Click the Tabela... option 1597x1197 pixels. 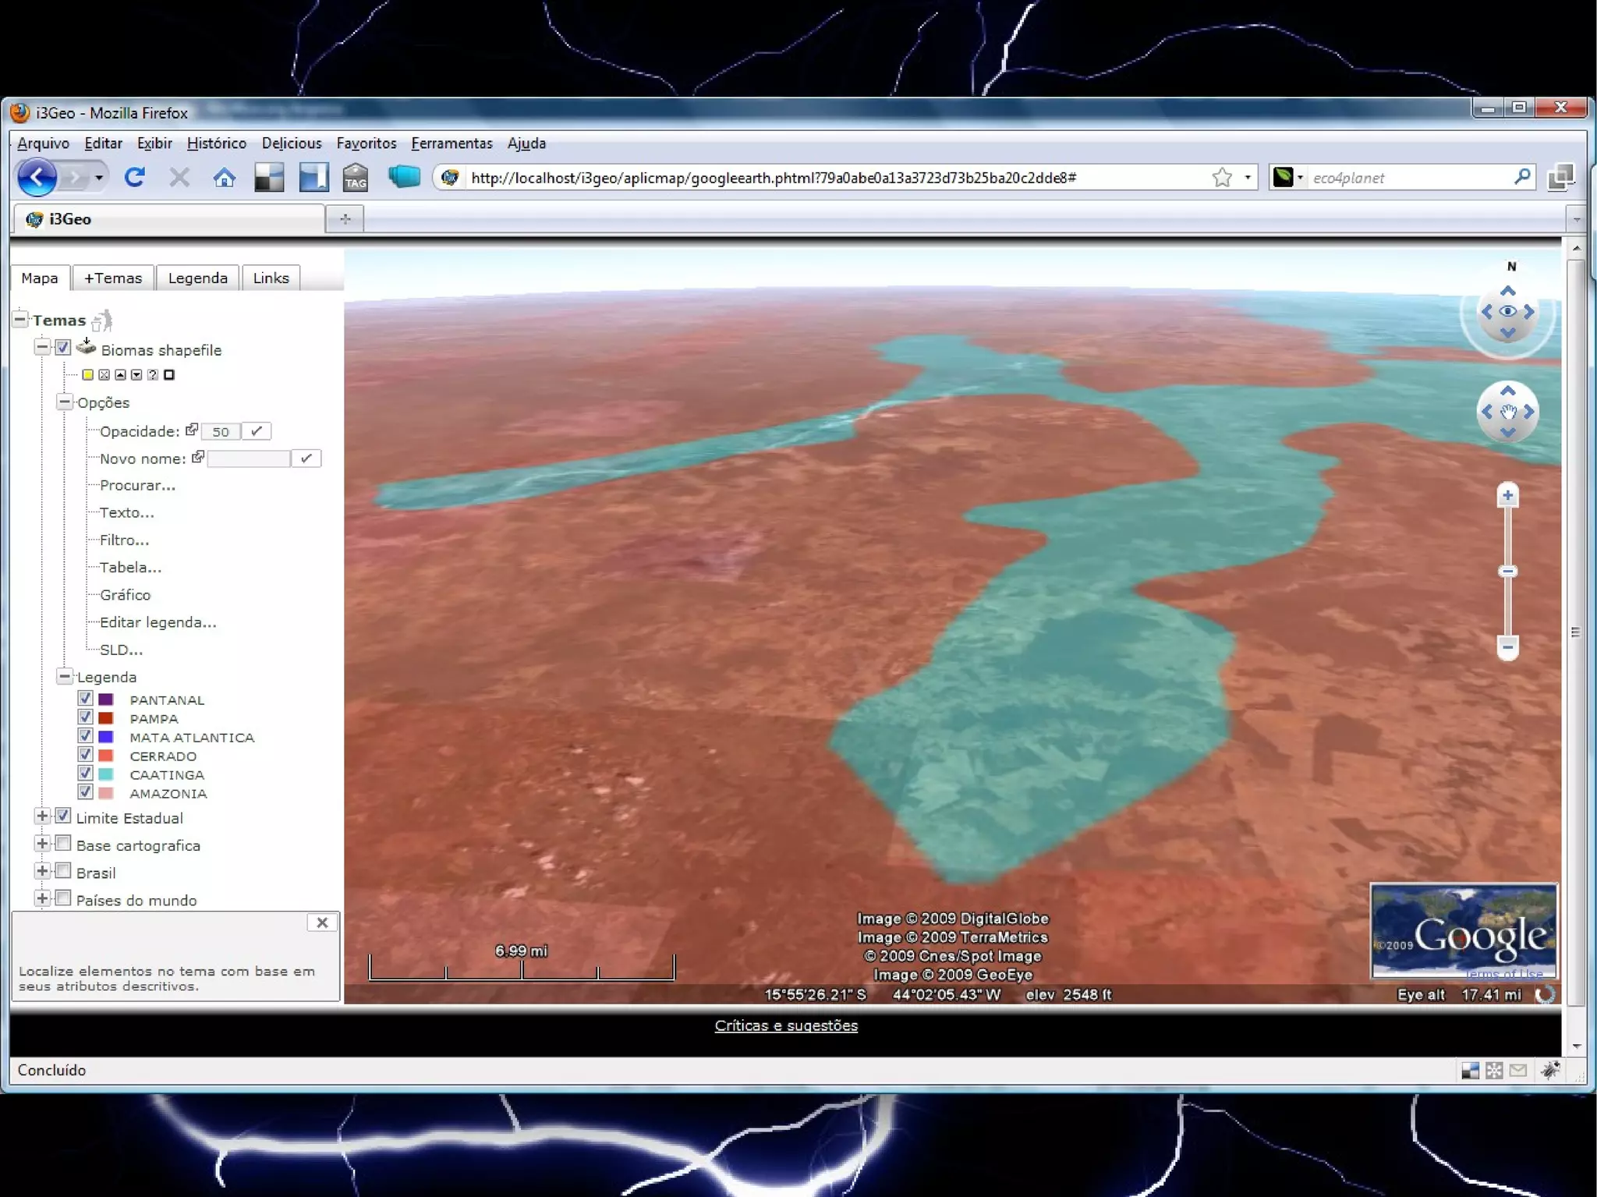[x=130, y=568]
